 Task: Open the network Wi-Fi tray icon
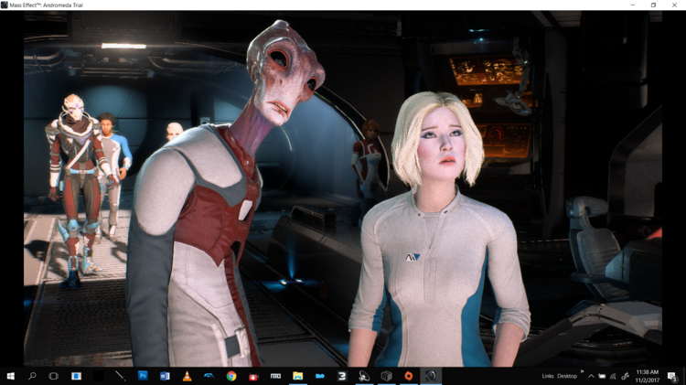point(614,376)
